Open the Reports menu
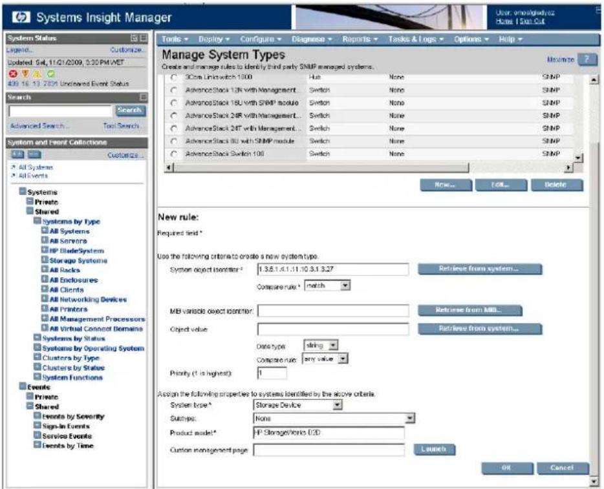The width and height of the screenshot is (604, 489). coord(360,39)
